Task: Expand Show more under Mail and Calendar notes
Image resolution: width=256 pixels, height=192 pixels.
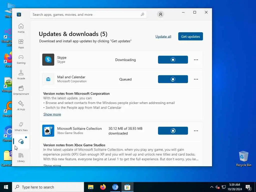Action: click(52, 114)
